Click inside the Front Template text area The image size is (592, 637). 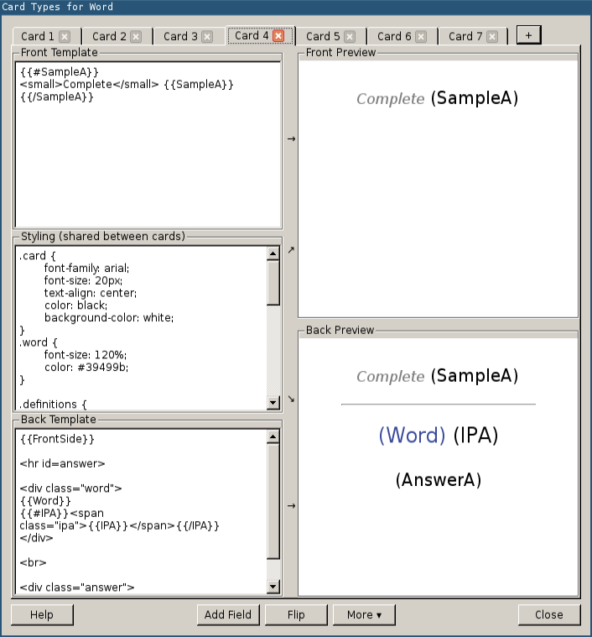147,159
